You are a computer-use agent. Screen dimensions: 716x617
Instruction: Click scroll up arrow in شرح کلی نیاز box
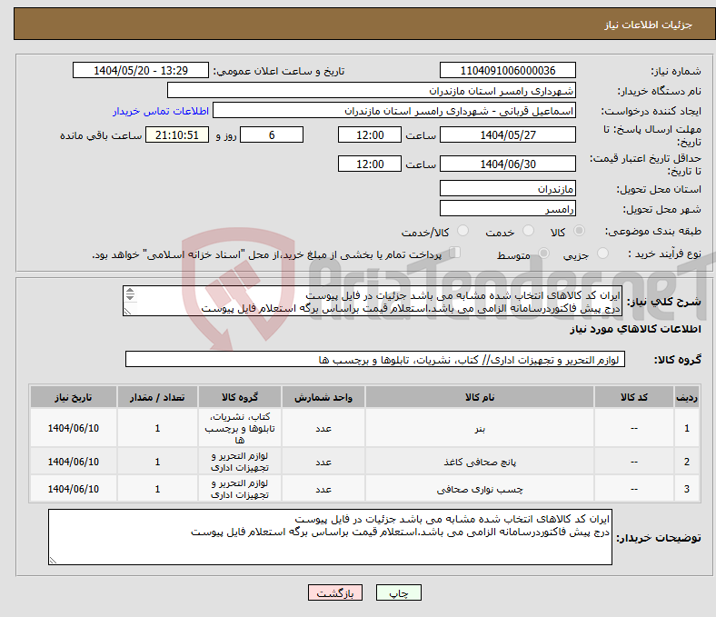pos(130,291)
